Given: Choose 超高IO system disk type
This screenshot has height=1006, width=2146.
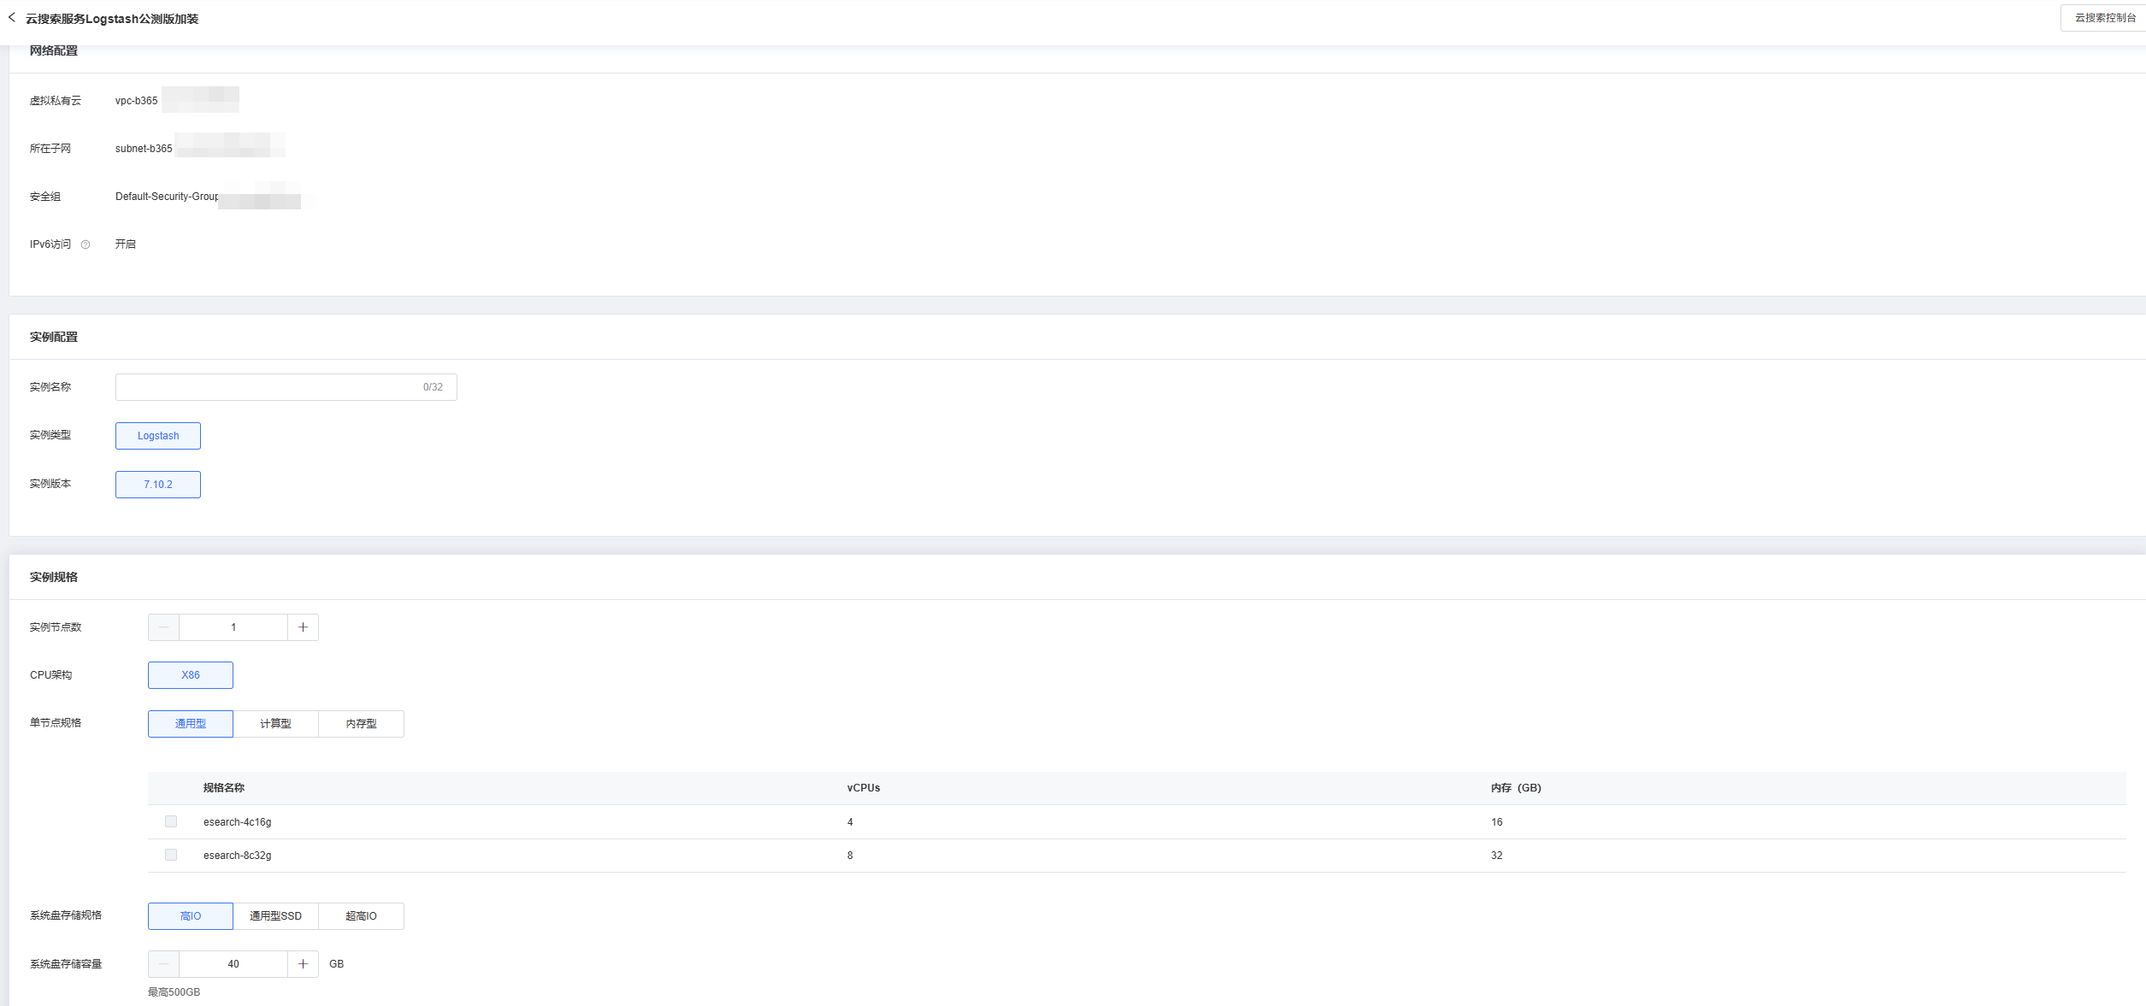Looking at the screenshot, I should (x=361, y=916).
